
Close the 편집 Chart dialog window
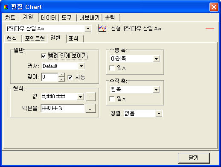(214, 7)
